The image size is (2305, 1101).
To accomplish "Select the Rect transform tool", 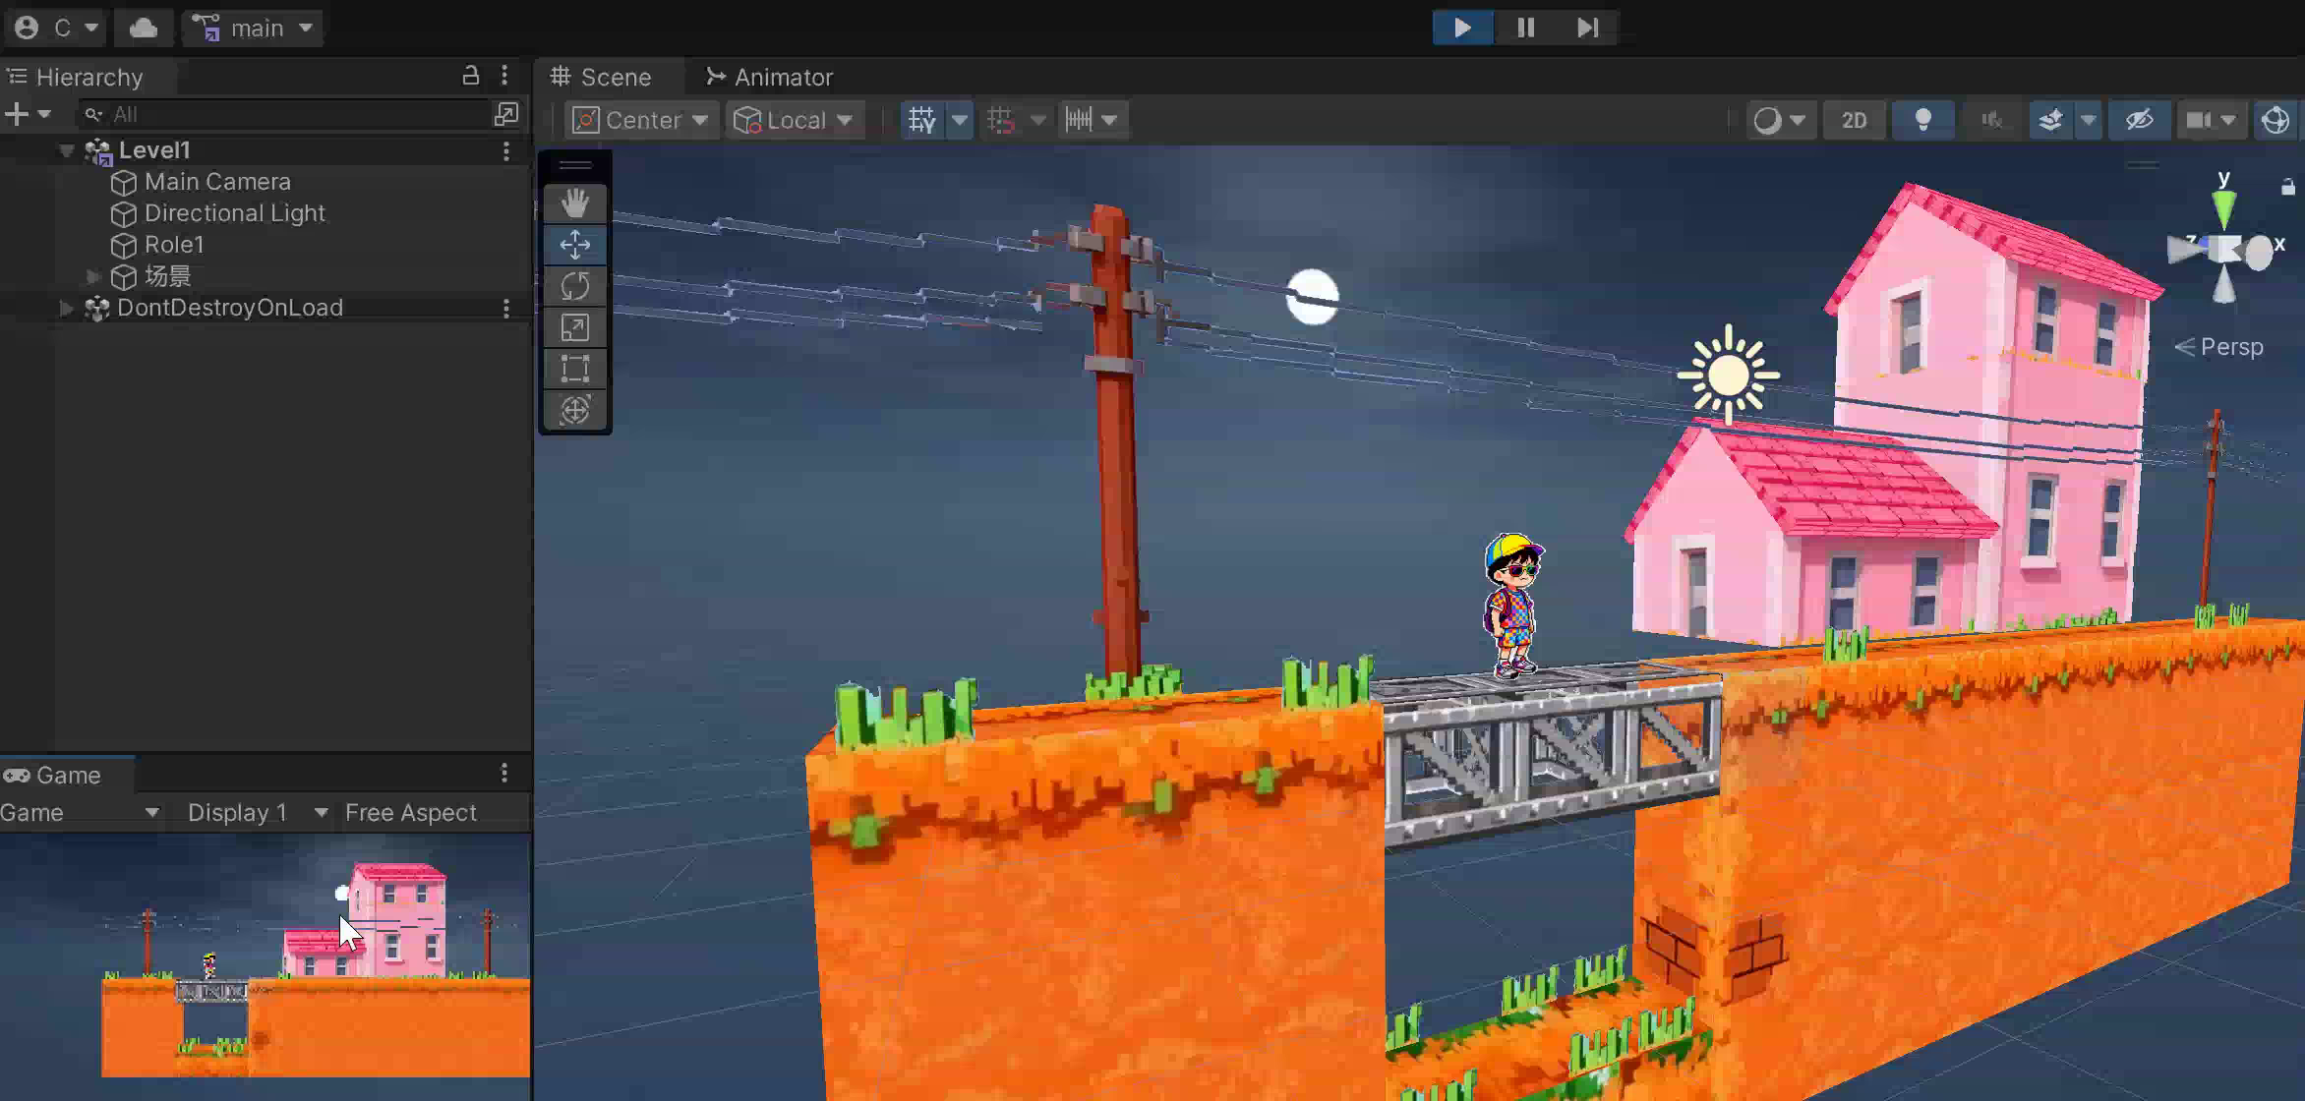I will (575, 369).
